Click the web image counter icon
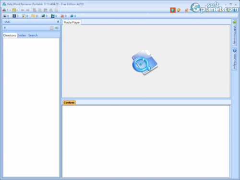 pyautogui.click(x=43, y=16)
